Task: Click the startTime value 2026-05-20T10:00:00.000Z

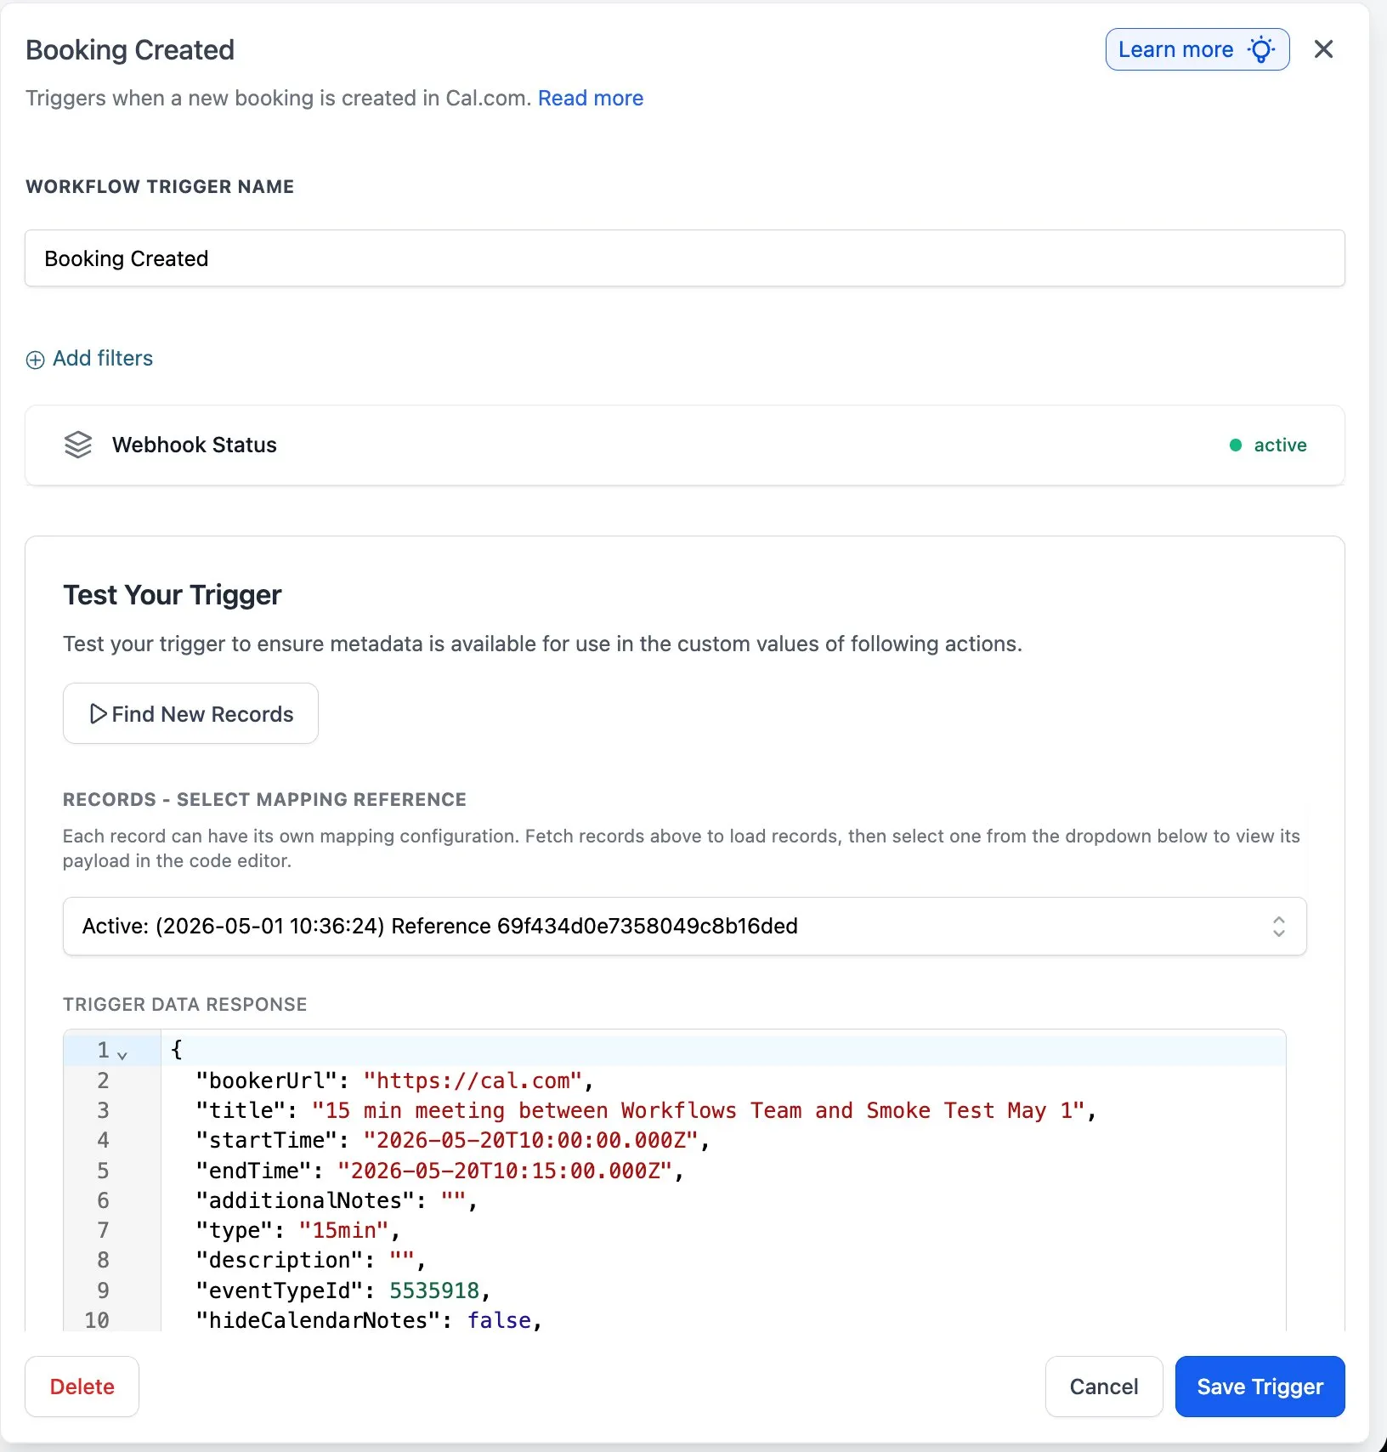Action: [531, 1140]
